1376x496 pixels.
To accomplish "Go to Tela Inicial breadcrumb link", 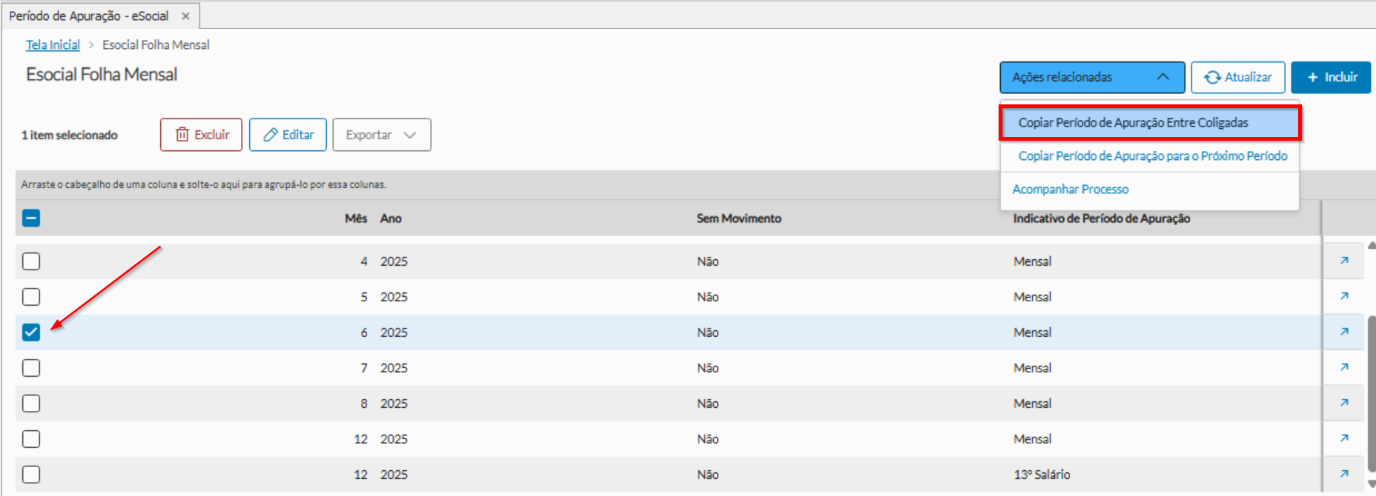I will click(53, 45).
